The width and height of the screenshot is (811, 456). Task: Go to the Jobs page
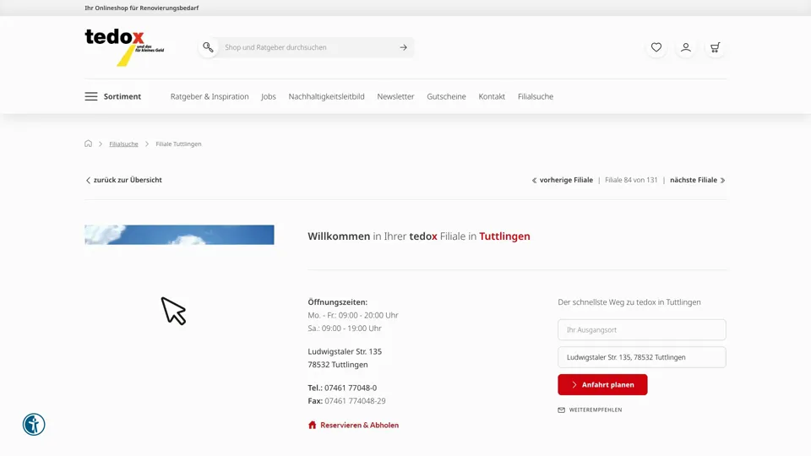click(269, 96)
